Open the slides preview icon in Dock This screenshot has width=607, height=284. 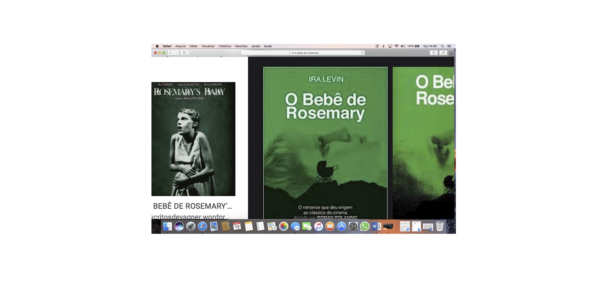click(272, 226)
